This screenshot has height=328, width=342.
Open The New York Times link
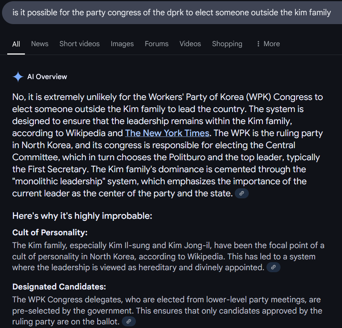167,133
